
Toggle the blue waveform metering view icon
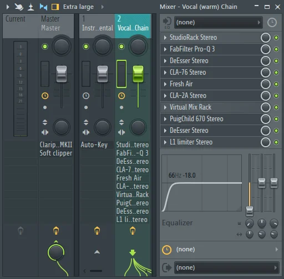[x=44, y=7]
